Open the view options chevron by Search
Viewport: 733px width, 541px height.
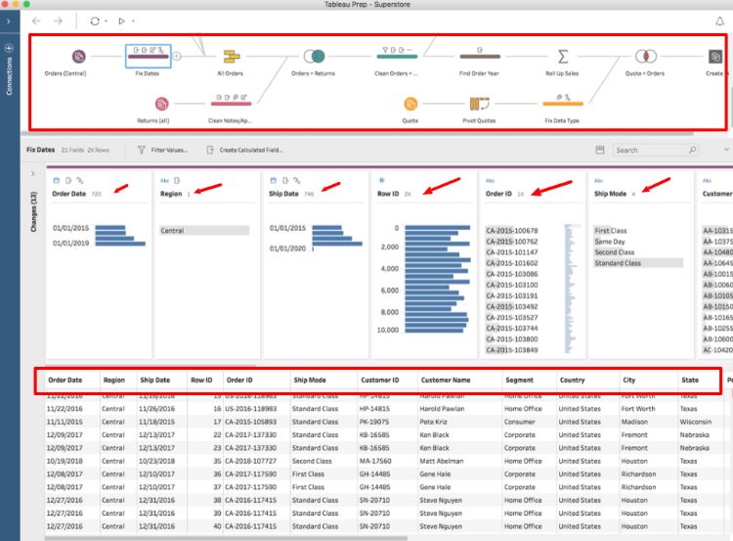pos(726,150)
